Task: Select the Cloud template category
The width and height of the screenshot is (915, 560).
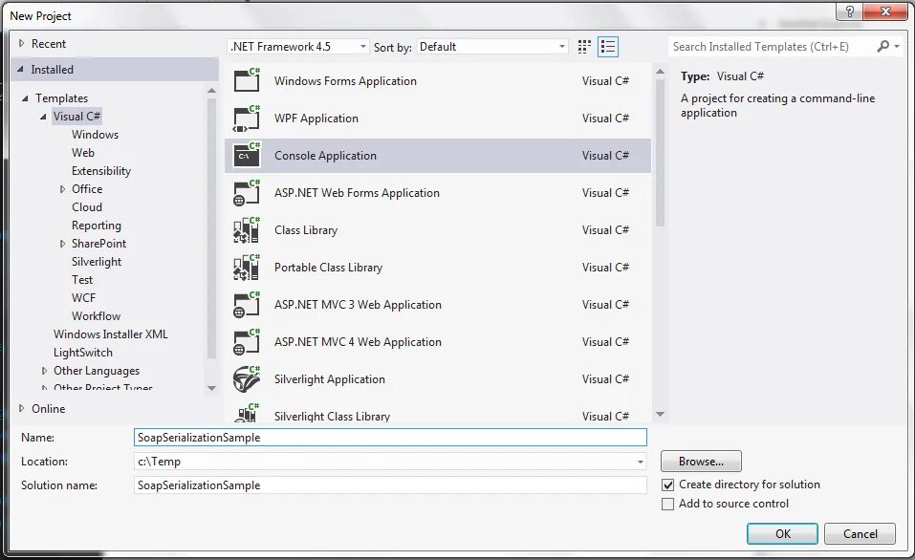Action: point(86,207)
